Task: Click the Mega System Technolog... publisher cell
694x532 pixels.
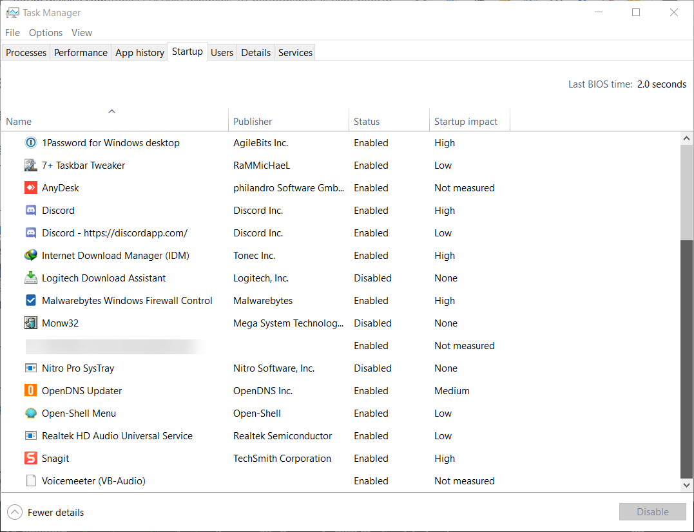Action: point(288,323)
